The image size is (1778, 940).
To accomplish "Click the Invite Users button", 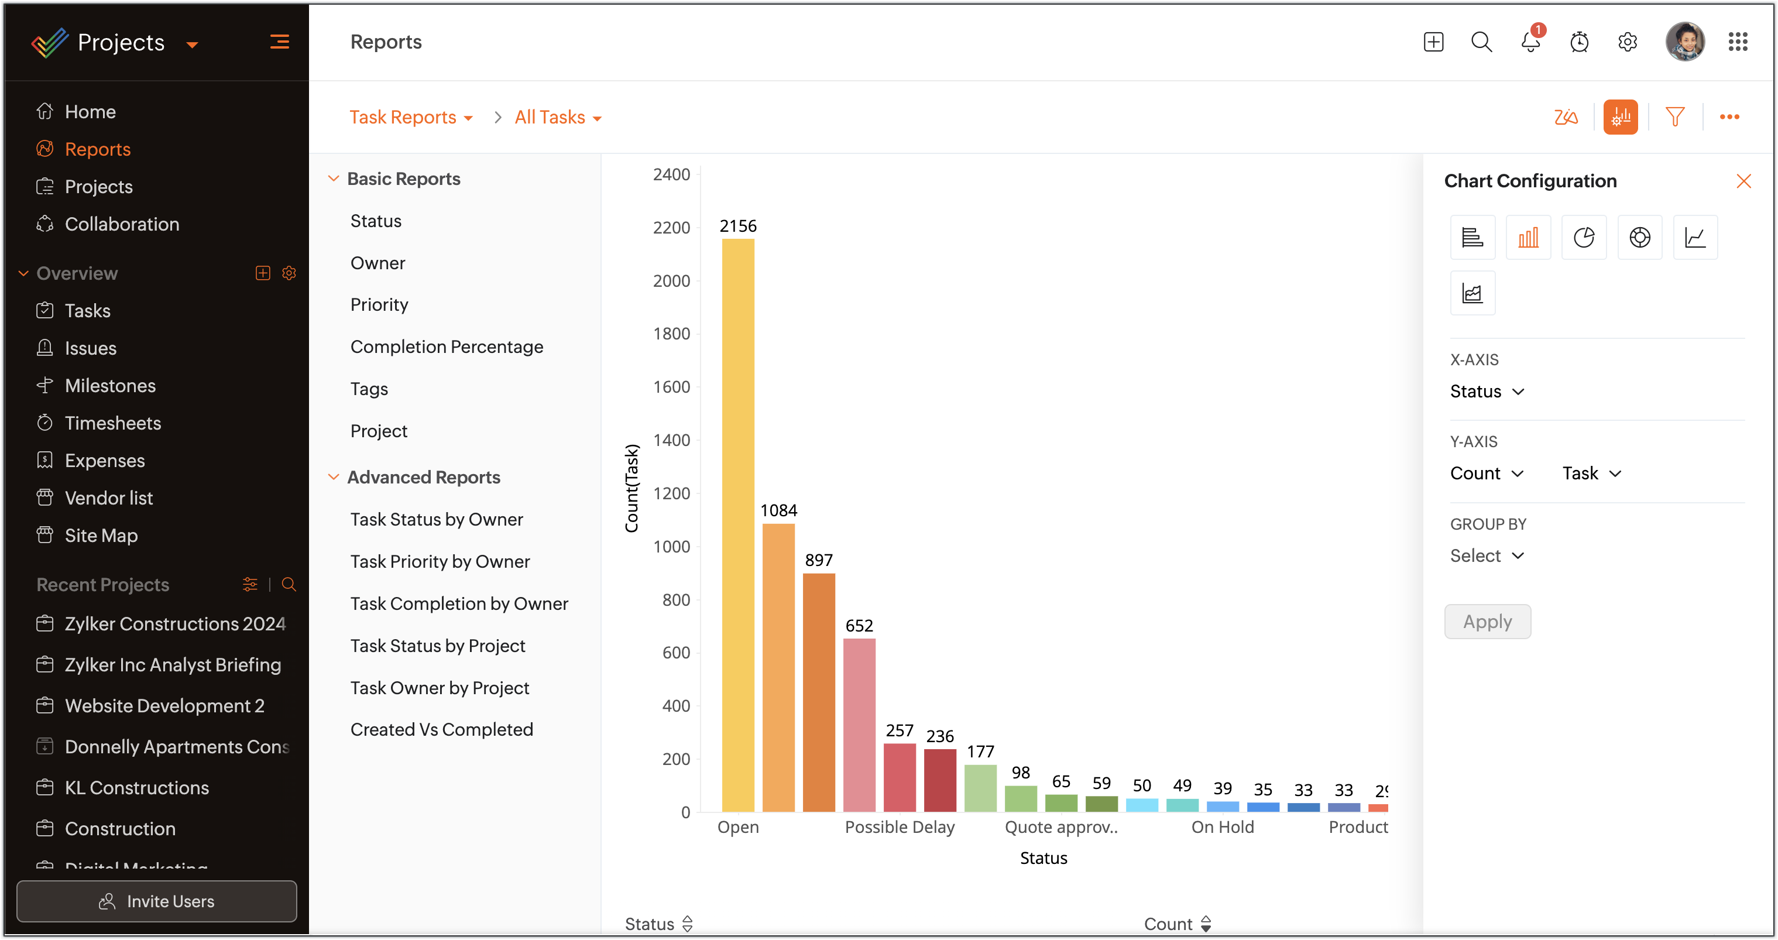I will (157, 901).
